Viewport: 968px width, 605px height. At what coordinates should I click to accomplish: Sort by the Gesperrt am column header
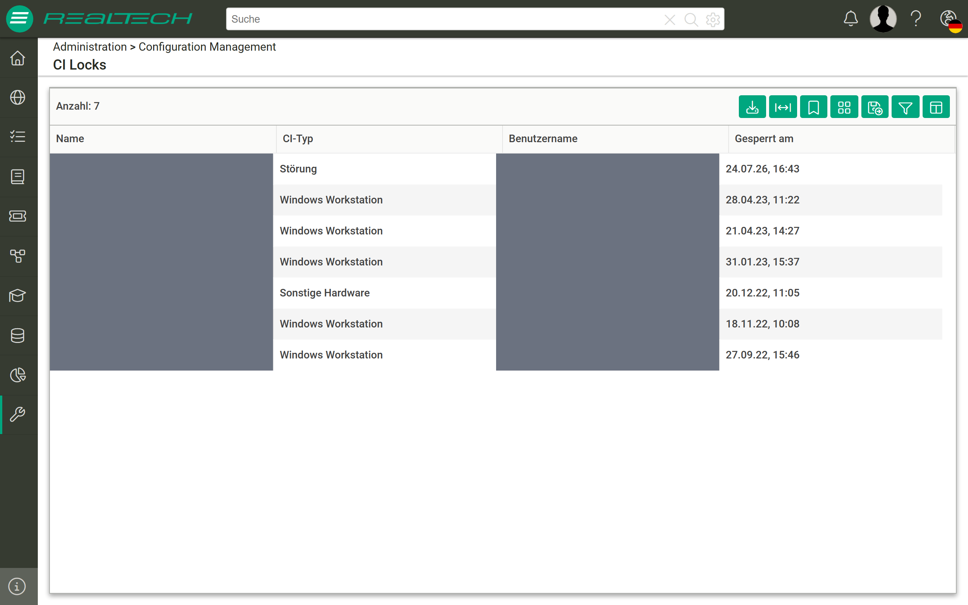tap(764, 138)
